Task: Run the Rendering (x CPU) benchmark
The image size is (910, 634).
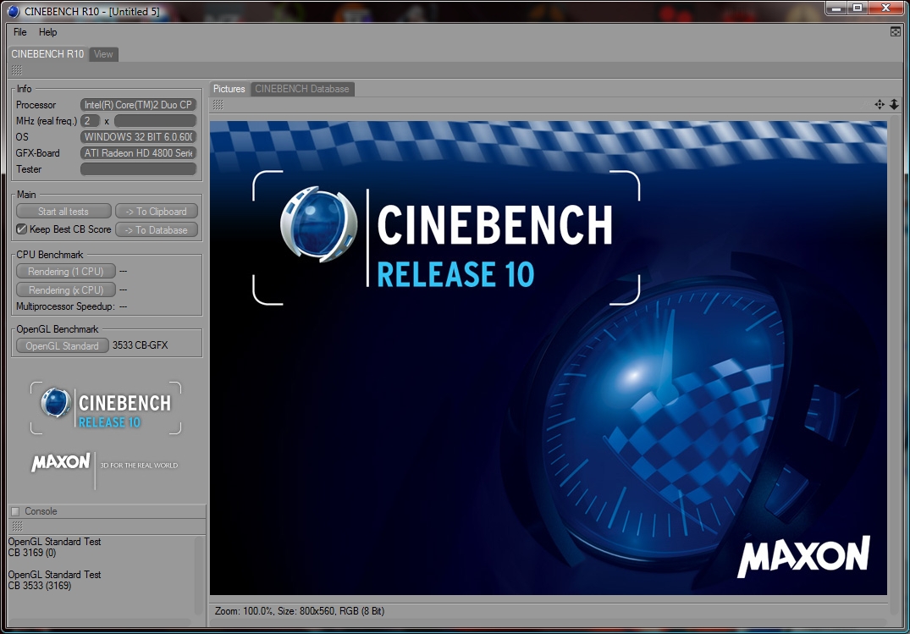Action: pos(65,289)
